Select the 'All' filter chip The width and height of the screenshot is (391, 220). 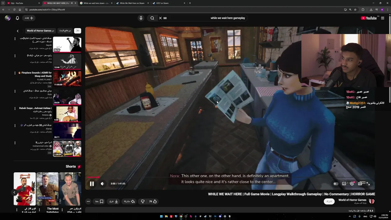(x=78, y=31)
